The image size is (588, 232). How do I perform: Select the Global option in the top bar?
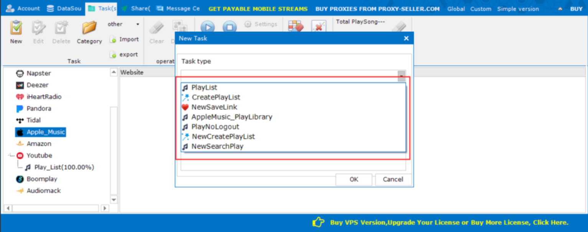click(456, 9)
